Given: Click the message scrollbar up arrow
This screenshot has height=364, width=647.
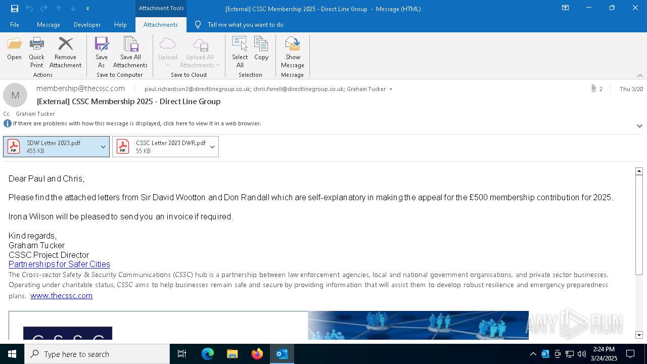Looking at the screenshot, I should (639, 171).
